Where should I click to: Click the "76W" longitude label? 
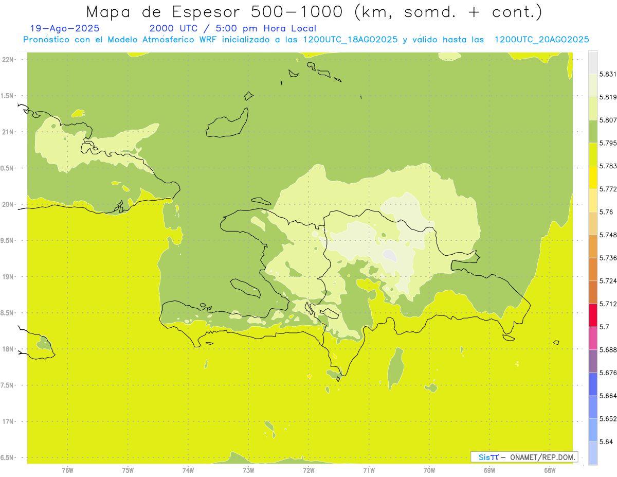point(67,470)
